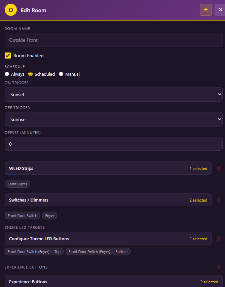Choose the Scheduled radio button
Screen dimensions: 225x287
point(30,74)
